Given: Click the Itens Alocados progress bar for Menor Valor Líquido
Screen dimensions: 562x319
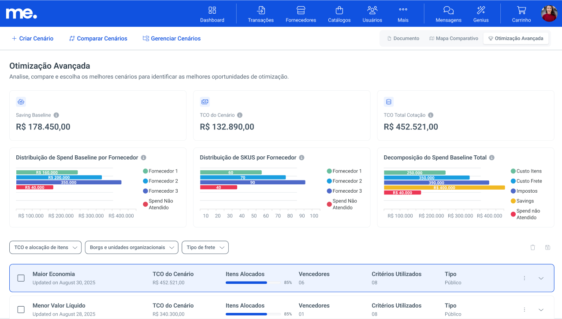Looking at the screenshot, I should click(253, 314).
